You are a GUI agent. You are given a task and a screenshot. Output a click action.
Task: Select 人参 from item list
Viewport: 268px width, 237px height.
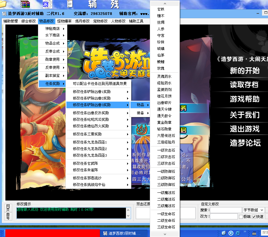pos(165,29)
